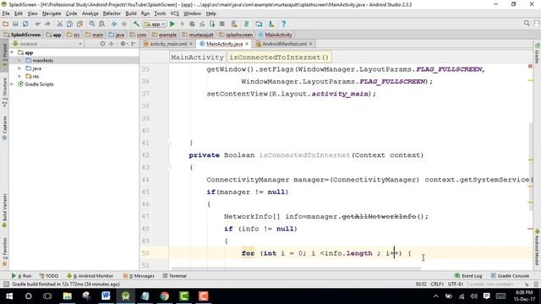This screenshot has width=541, height=304.
Task: Open the SDK Manager icon
Action: (271, 24)
